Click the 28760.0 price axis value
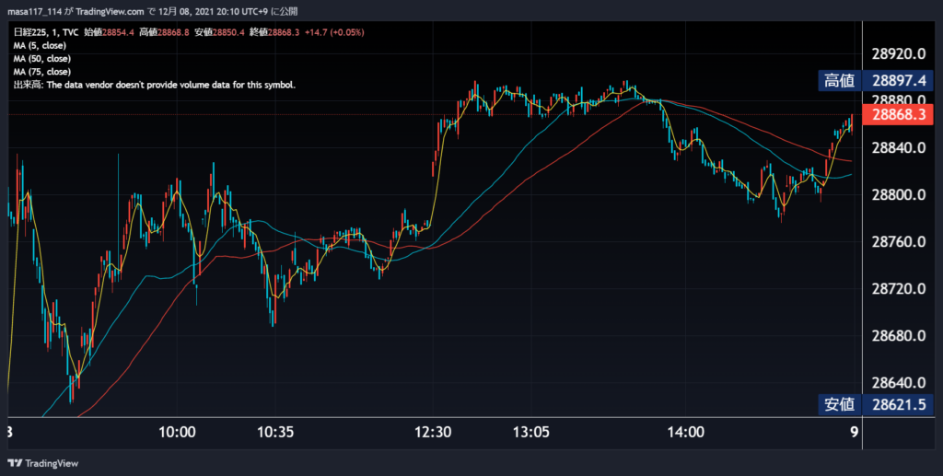Screen dimensions: 943x476 899,241
